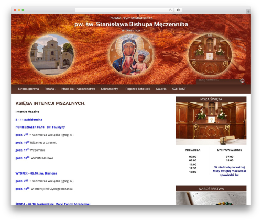Click the MSZA ŚWIĘTA sidebar header
The image size is (262, 221).
pyautogui.click(x=211, y=99)
